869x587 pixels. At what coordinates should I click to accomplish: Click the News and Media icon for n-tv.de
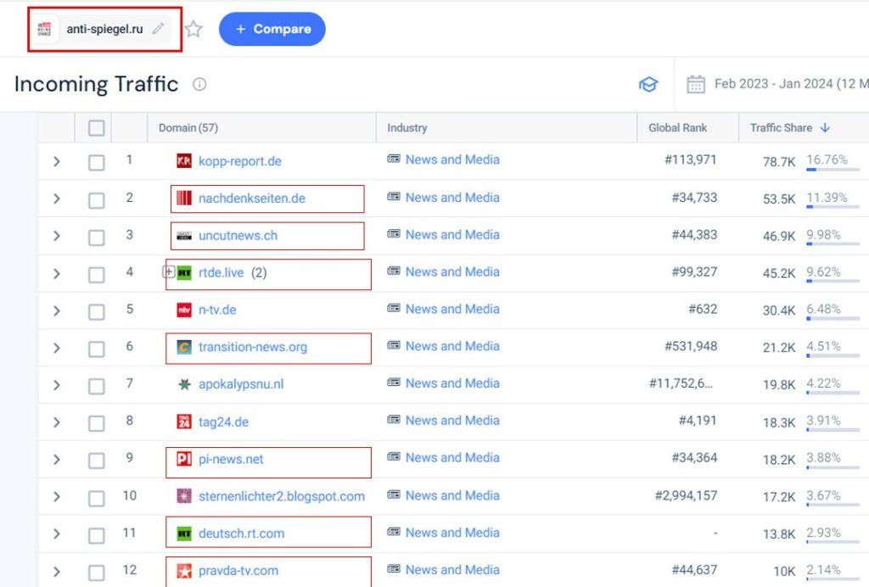[x=394, y=309]
